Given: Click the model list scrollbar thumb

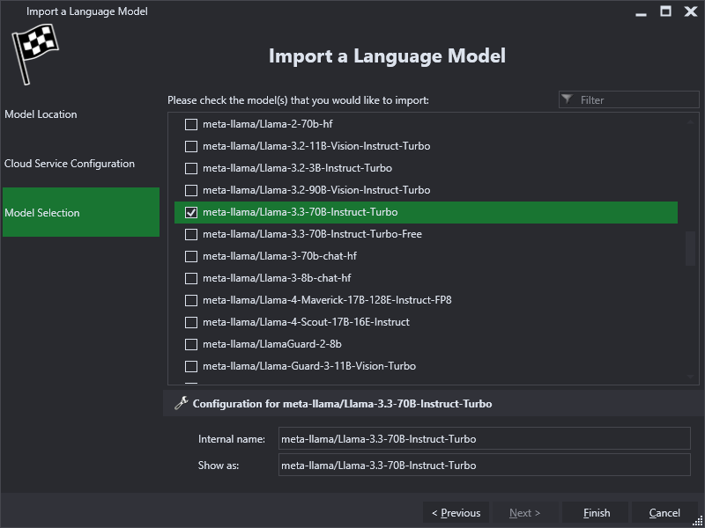Looking at the screenshot, I should pos(690,249).
